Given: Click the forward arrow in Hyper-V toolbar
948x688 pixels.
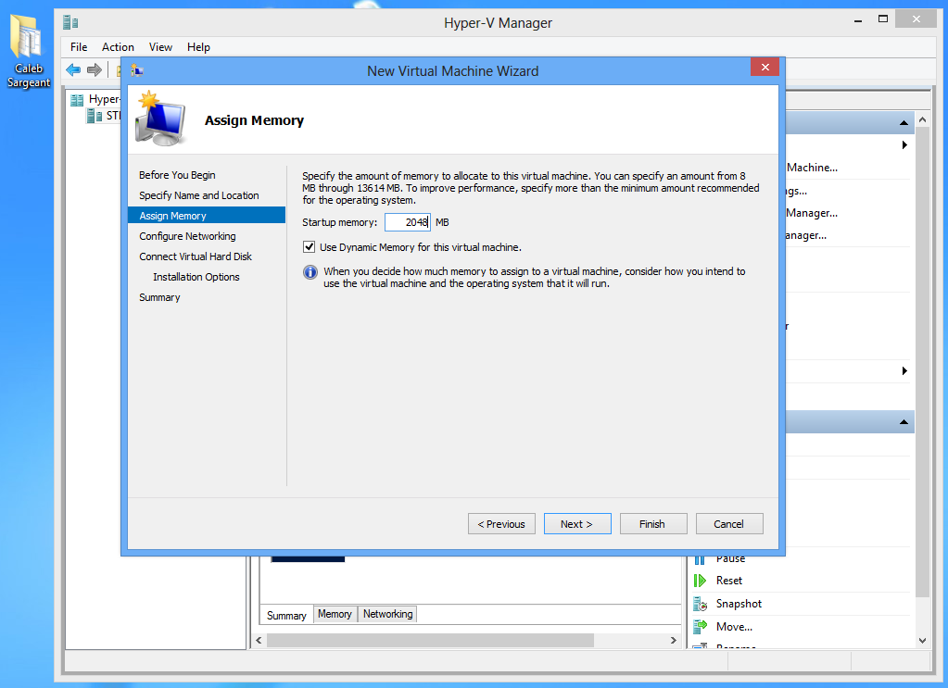Looking at the screenshot, I should click(x=95, y=70).
